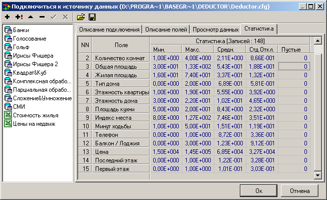This screenshot has width=327, height=200.
Task: Click the Excel icon beside Цены на недвиж
Action: click(x=8, y=124)
